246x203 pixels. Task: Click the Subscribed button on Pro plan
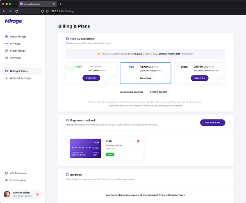tap(146, 78)
